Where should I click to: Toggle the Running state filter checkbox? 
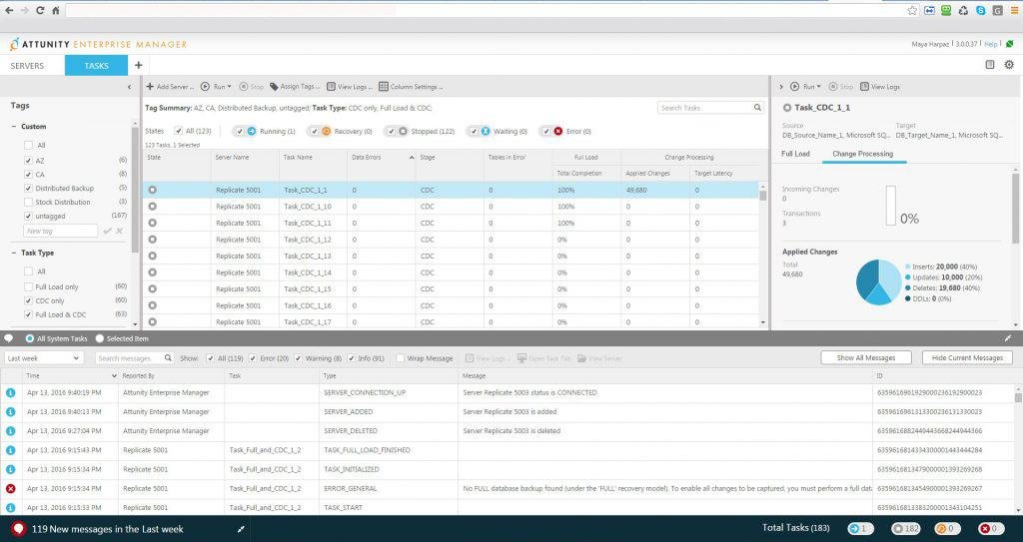click(240, 131)
